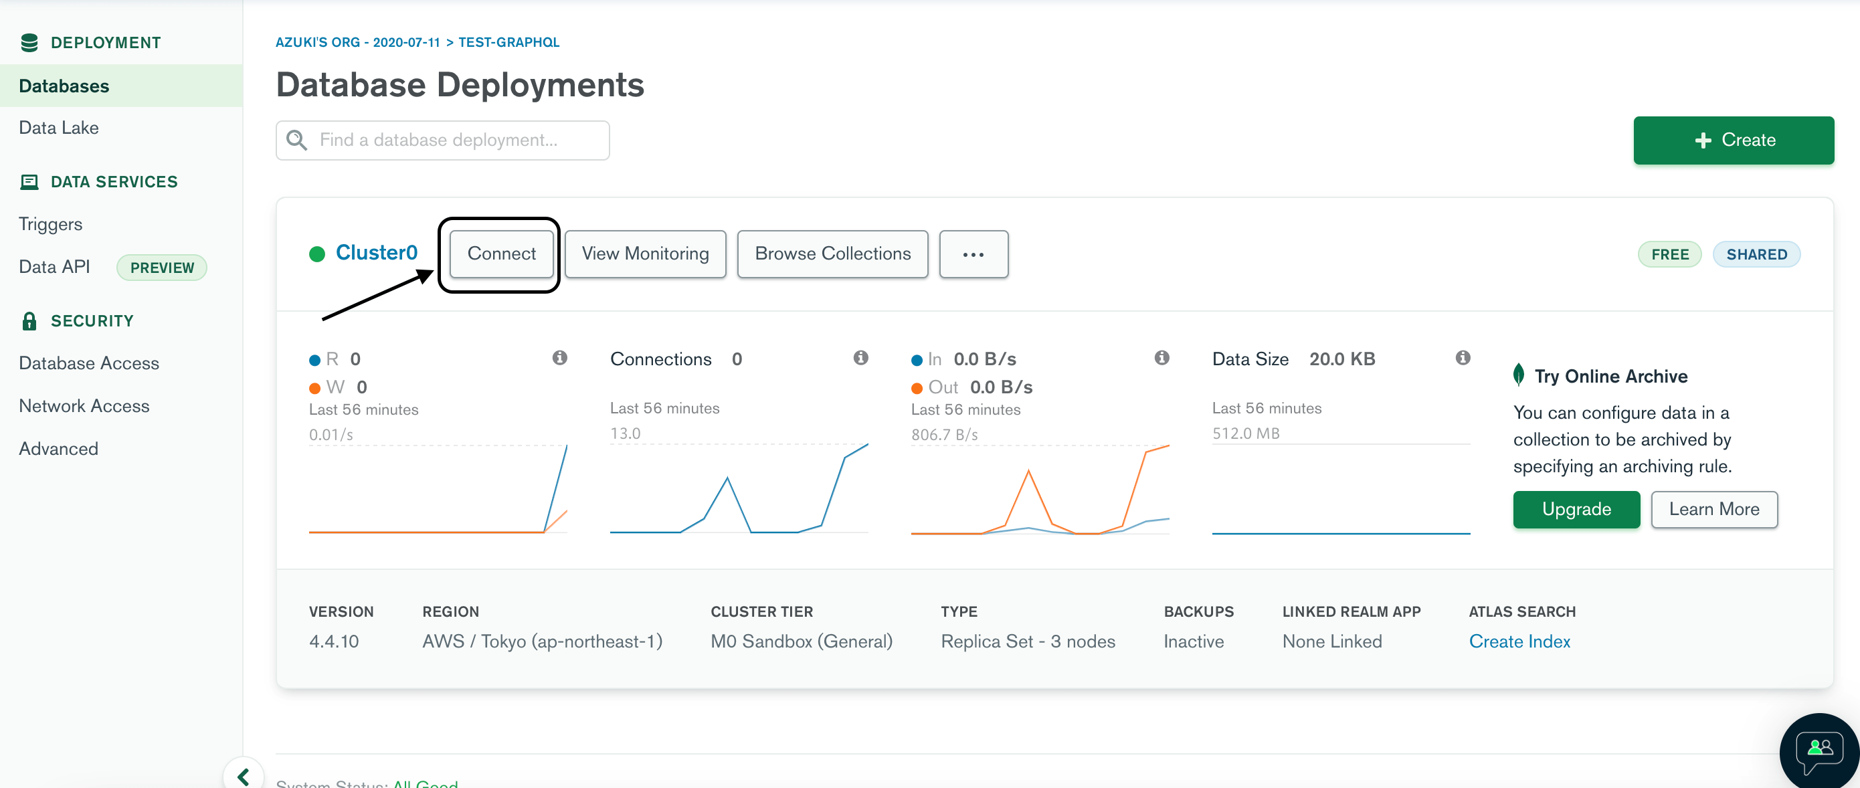
Task: Click the FREE tier badge
Action: [1669, 255]
